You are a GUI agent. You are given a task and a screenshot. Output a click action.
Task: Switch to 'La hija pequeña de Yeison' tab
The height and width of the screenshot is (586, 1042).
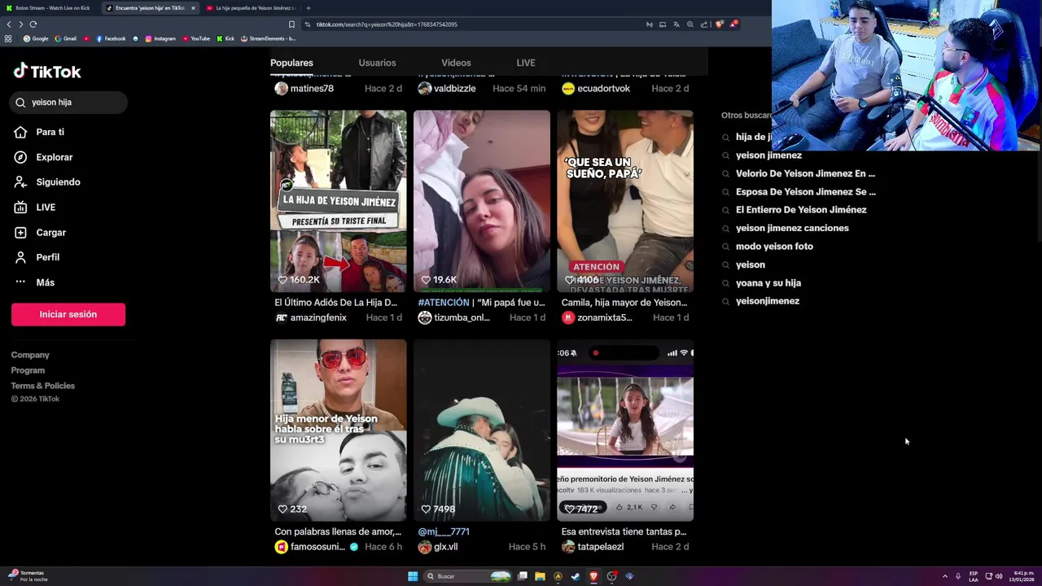tap(252, 8)
